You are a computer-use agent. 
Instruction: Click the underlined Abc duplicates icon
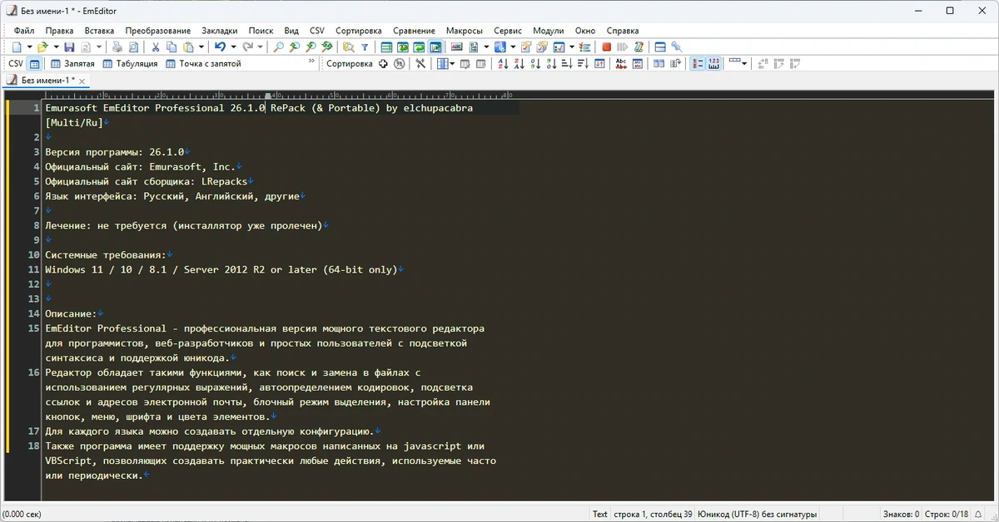[x=621, y=63]
